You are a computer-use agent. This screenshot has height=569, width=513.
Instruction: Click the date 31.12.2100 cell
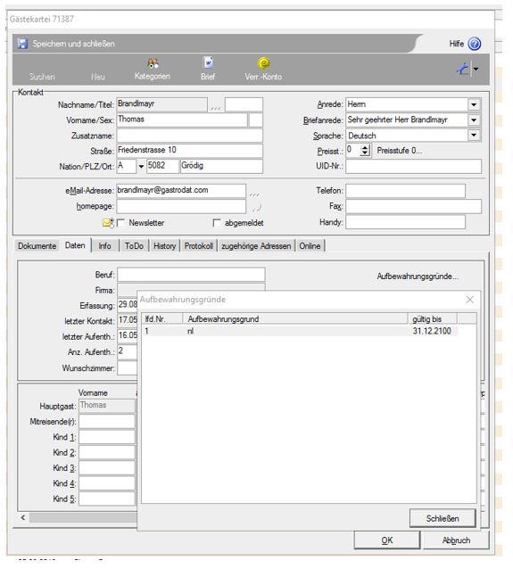coord(432,331)
